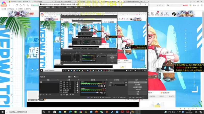204x114 pixels.
Task: Go back using the browser back arrow
Action: click(x=9, y=5)
